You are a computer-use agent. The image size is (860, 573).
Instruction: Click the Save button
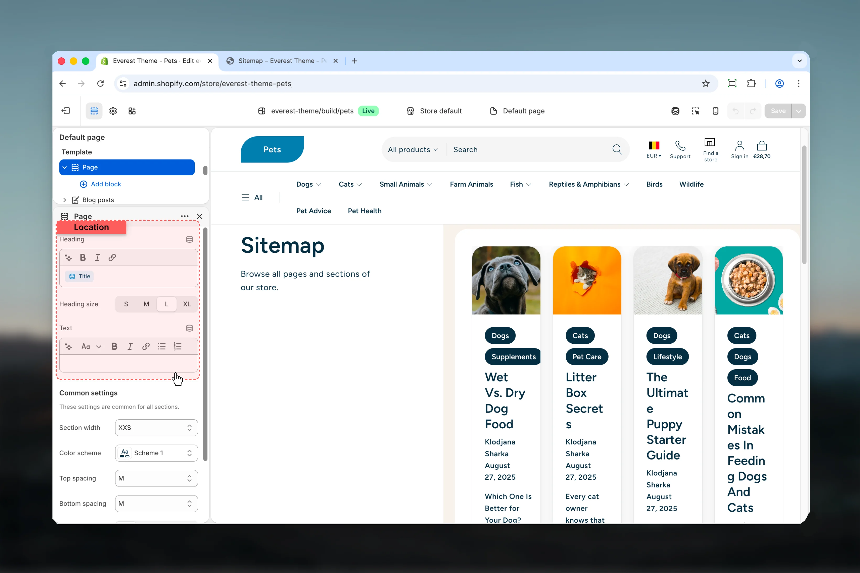pos(778,111)
